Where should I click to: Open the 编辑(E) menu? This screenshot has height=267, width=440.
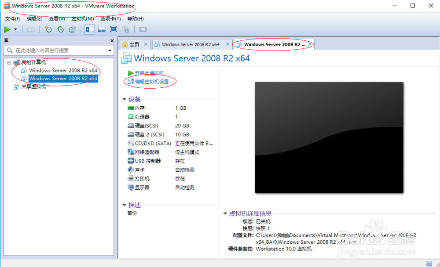click(34, 19)
